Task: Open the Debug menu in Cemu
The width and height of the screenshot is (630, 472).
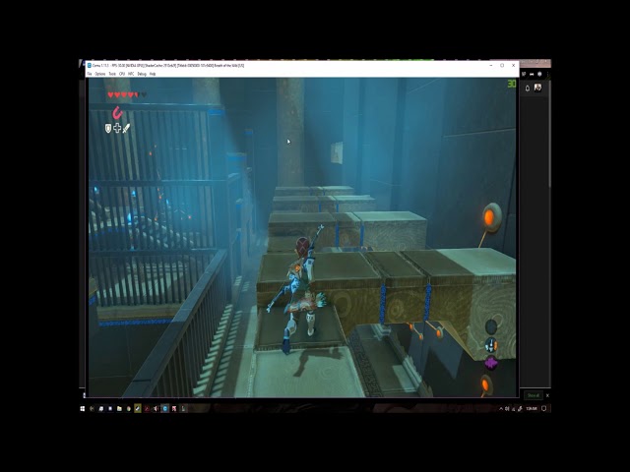Action: coord(142,74)
